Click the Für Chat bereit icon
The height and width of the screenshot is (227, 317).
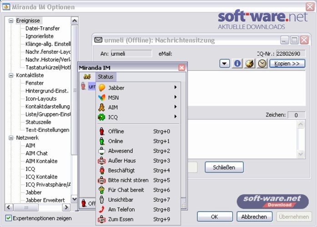[x=102, y=190]
